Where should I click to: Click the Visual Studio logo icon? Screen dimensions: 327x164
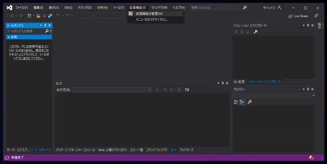(x=10, y=8)
